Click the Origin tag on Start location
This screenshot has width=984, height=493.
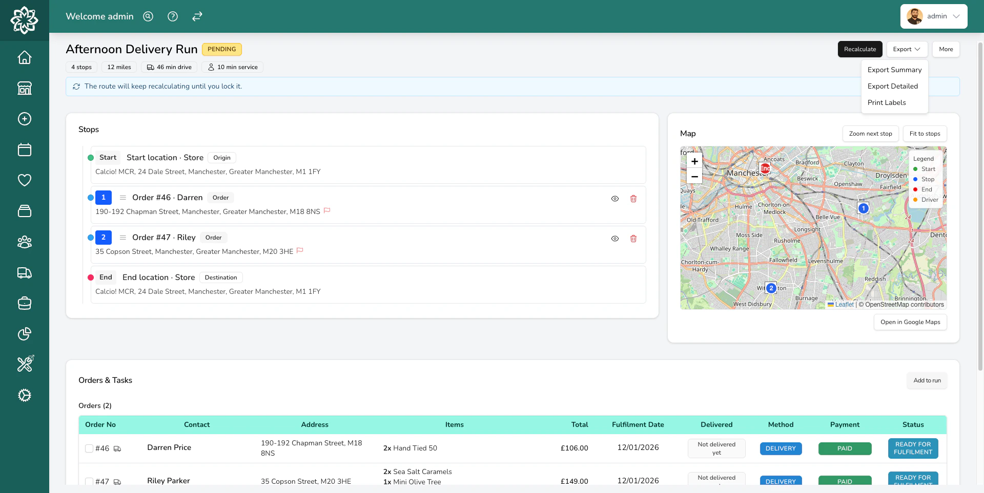(x=222, y=158)
